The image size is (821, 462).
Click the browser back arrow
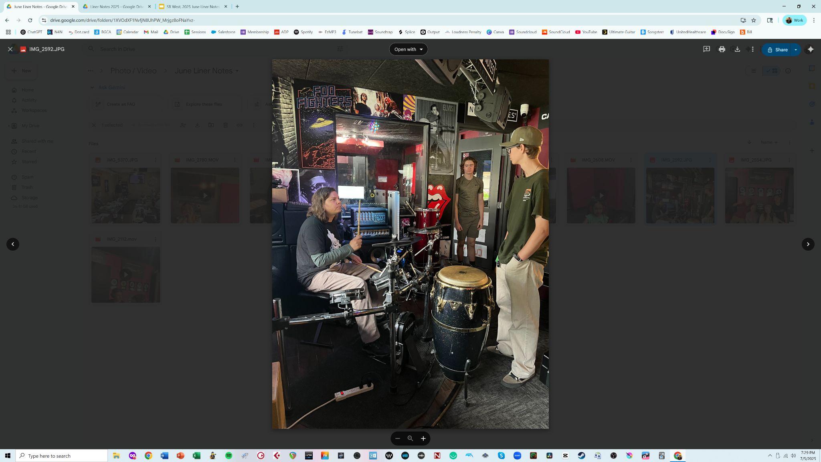(7, 20)
